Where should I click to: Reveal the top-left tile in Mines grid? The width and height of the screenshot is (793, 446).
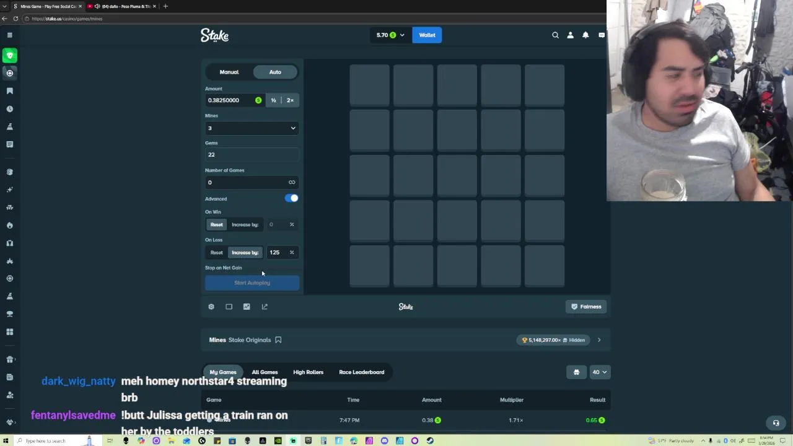(369, 85)
